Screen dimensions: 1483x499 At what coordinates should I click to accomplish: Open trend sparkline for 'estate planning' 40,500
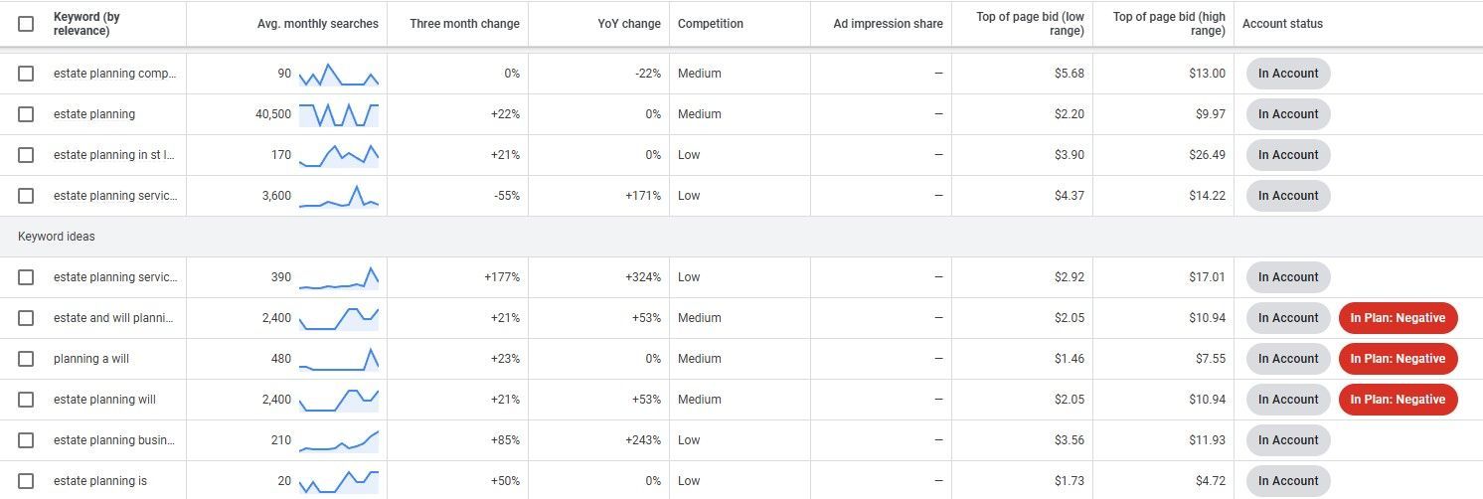[339, 114]
